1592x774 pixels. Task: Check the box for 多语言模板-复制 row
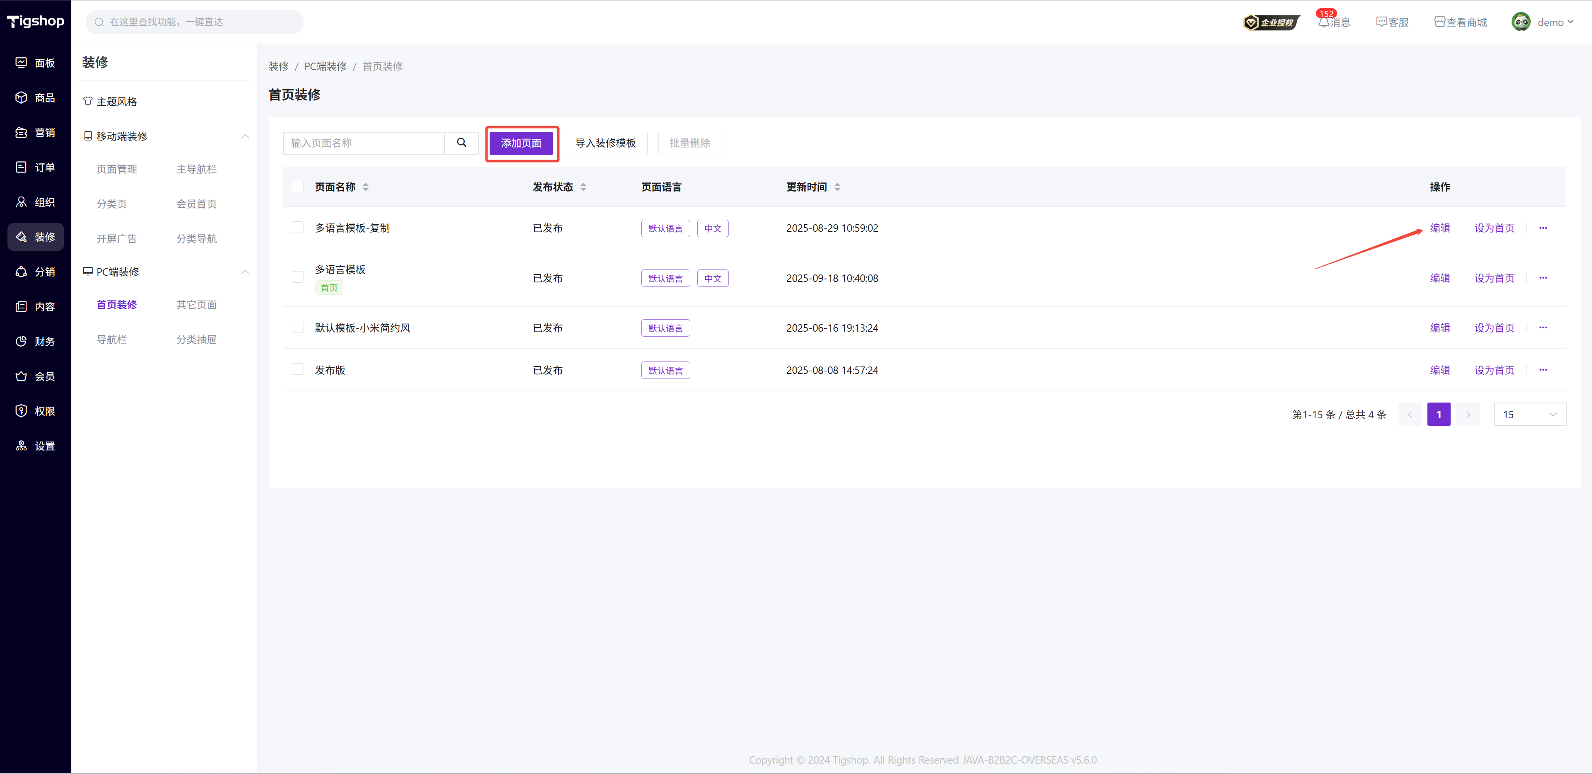pyautogui.click(x=297, y=228)
